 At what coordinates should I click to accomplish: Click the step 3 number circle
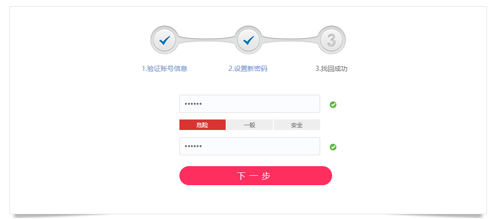(332, 40)
